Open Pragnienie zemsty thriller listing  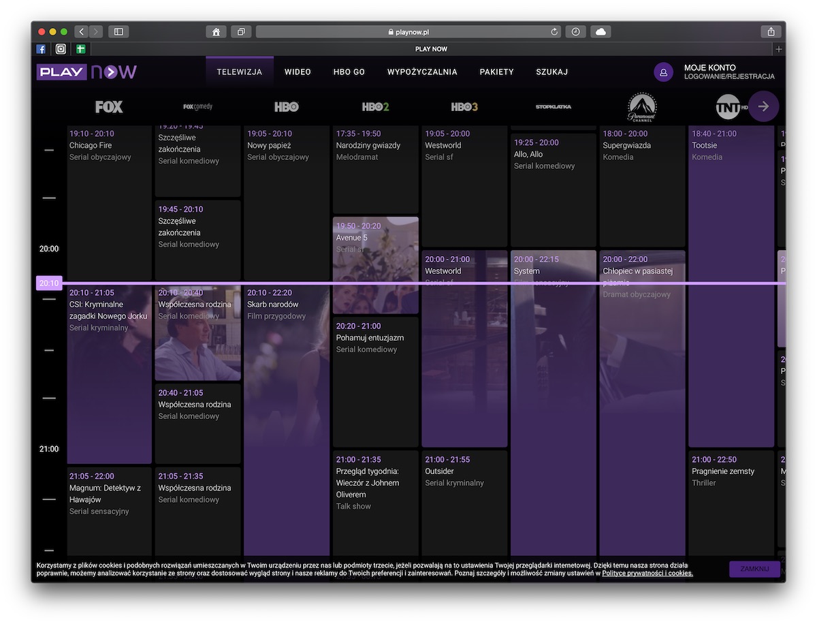pyautogui.click(x=731, y=504)
